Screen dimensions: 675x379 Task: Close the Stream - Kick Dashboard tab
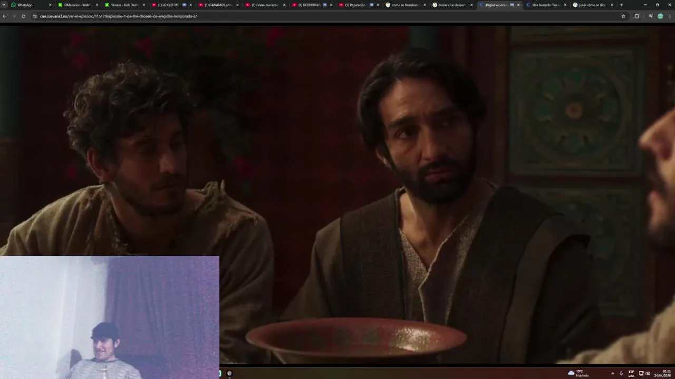(143, 5)
